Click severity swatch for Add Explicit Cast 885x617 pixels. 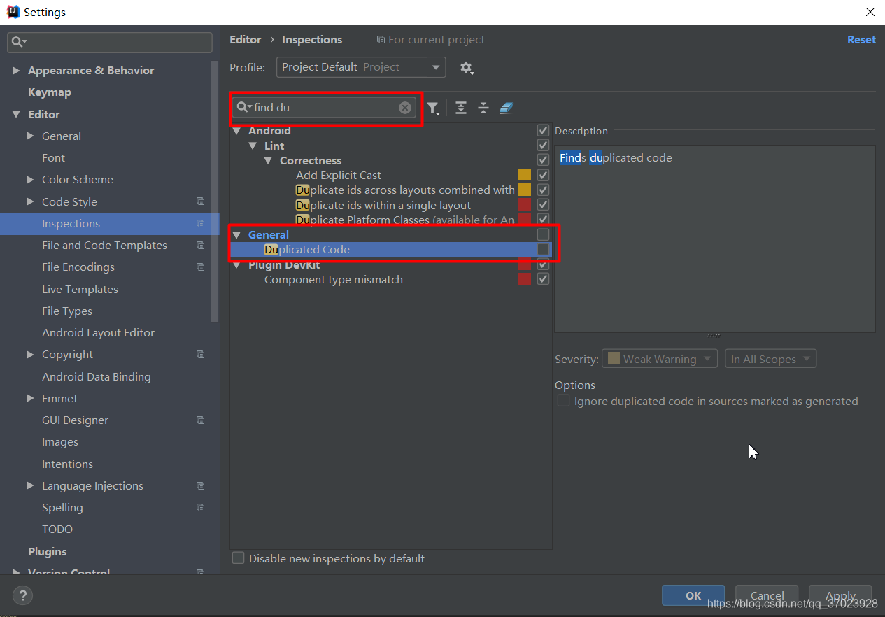pos(524,175)
